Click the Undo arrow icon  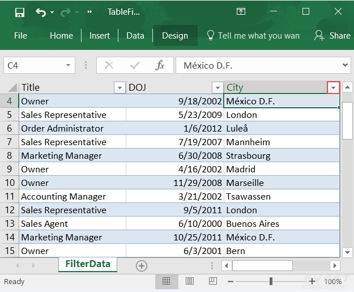40,12
